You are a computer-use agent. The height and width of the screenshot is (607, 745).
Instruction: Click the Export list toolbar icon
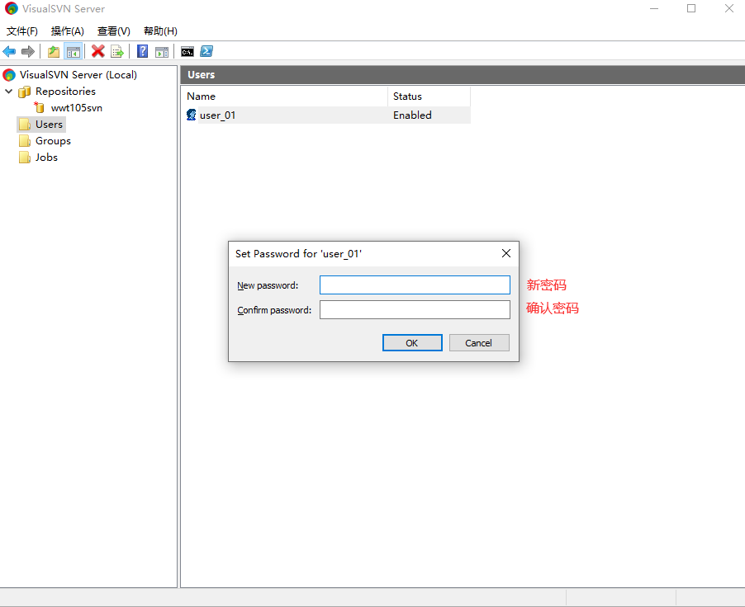point(117,51)
